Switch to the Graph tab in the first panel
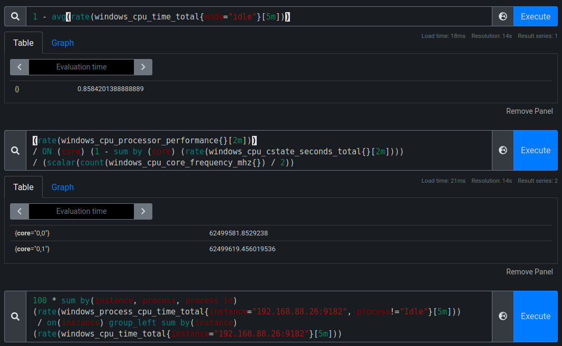The height and width of the screenshot is (346, 562). 62,43
